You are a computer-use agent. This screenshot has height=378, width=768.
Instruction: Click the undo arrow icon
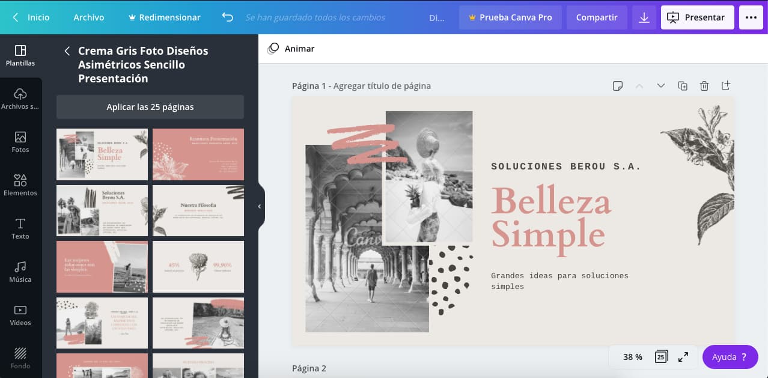tap(227, 17)
